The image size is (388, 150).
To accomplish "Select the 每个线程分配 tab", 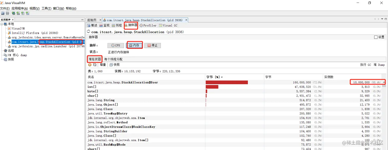I will (x=113, y=59).
